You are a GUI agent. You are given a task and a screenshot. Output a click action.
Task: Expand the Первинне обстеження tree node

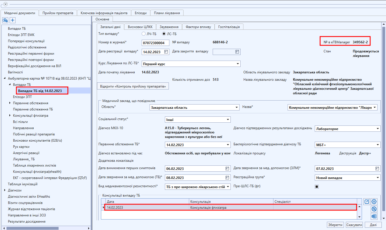tap(10, 103)
